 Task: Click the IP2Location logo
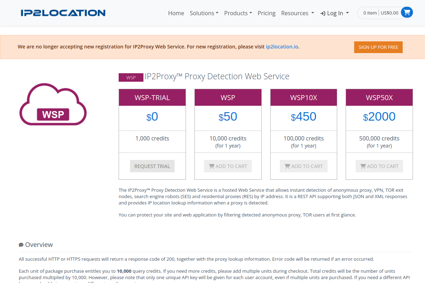[x=63, y=13]
